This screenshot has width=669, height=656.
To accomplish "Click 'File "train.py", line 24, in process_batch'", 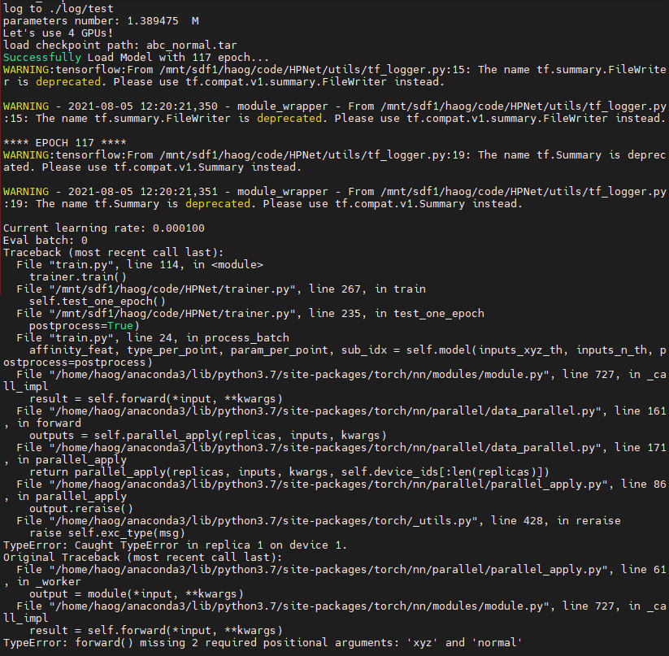I will coord(153,338).
